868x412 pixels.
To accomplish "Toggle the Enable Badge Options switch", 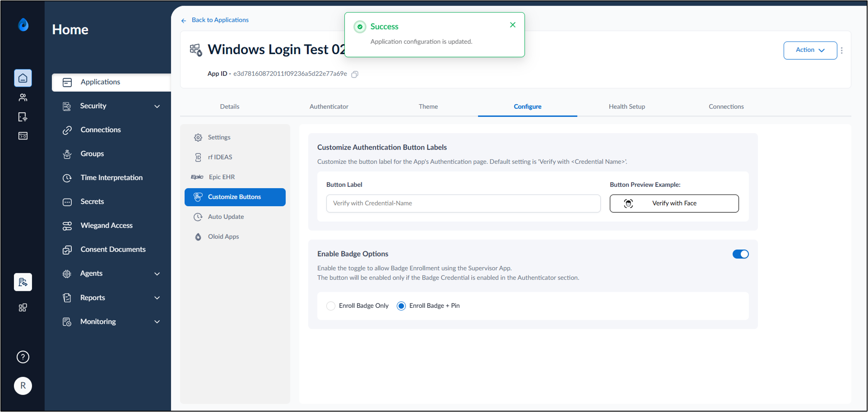I will pos(740,254).
